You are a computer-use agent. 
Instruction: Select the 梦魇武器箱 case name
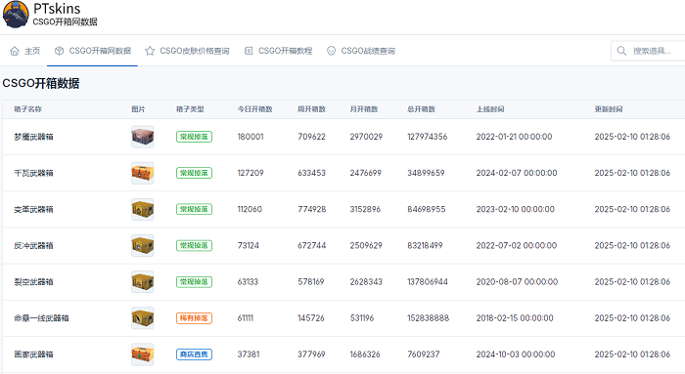33,137
